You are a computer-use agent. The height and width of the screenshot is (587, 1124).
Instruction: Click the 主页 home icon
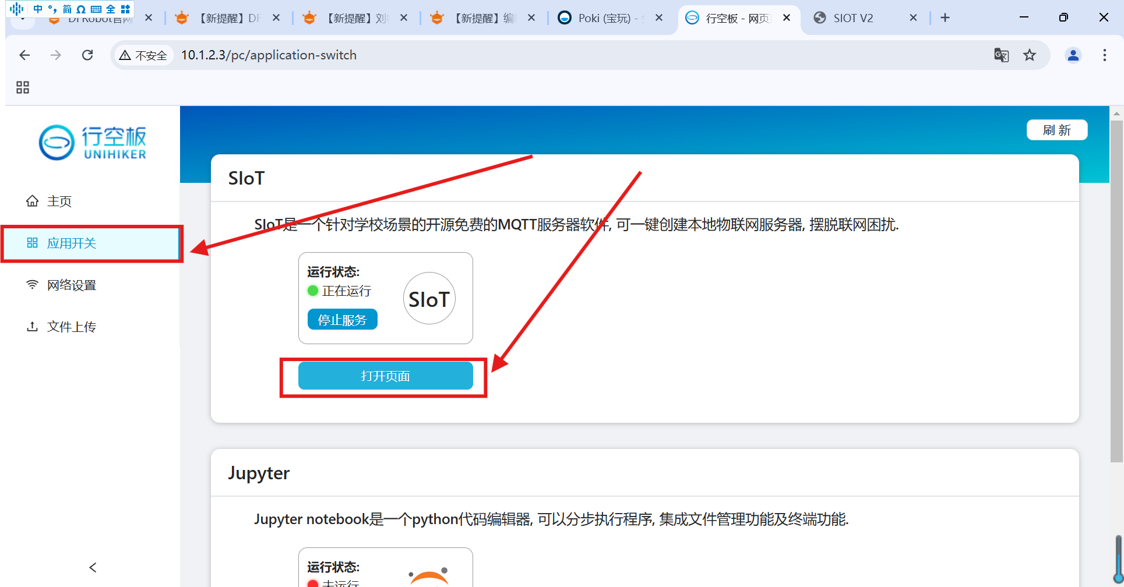click(x=32, y=201)
